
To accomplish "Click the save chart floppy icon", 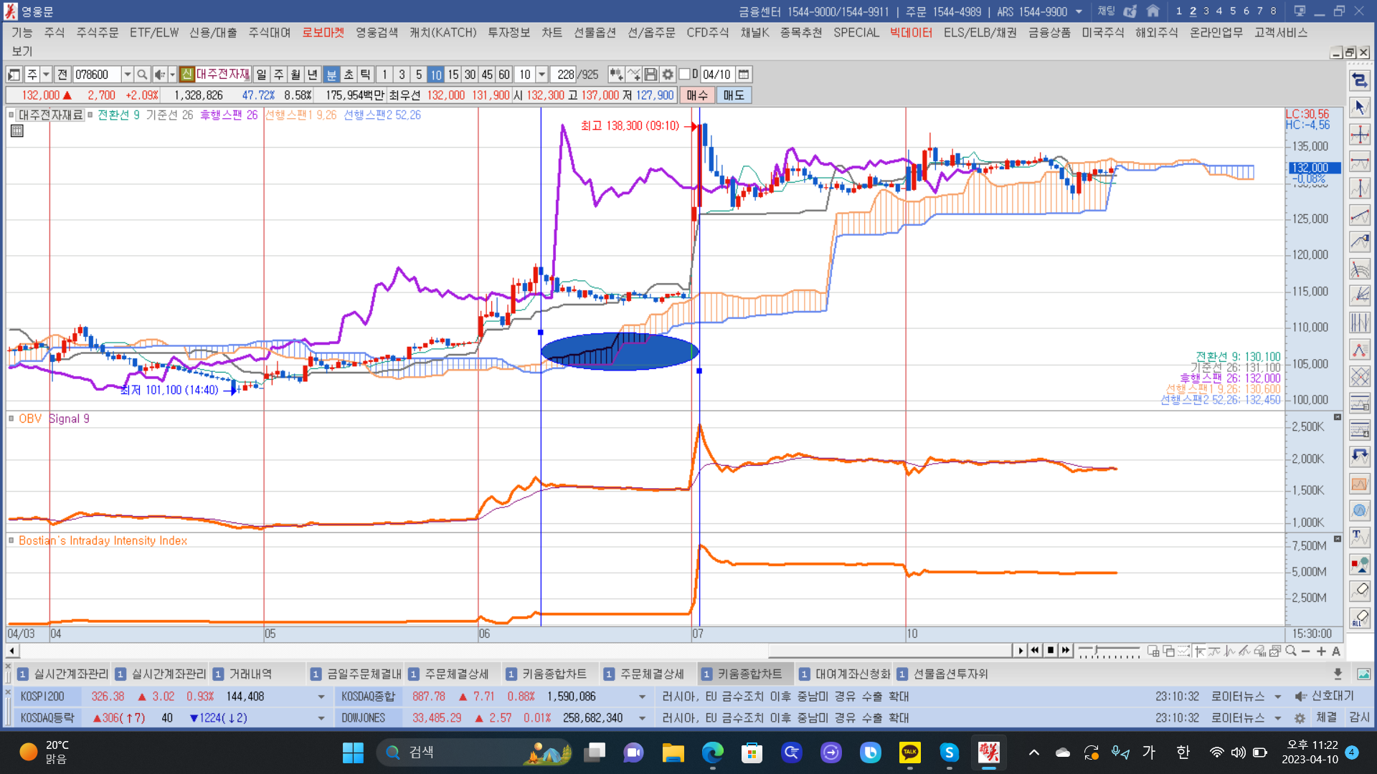I will click(650, 75).
